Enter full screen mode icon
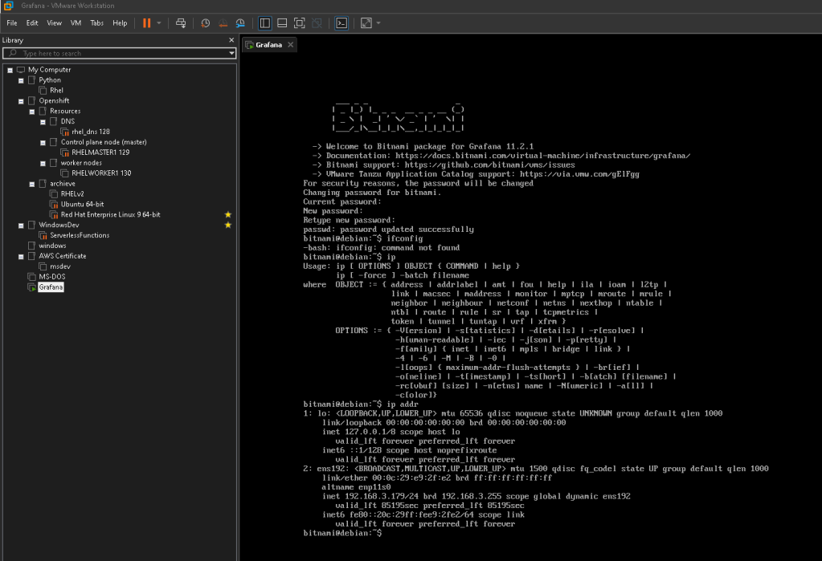 [300, 23]
